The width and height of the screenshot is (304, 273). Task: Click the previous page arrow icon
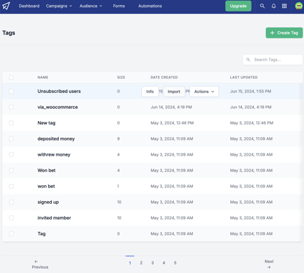(36, 261)
